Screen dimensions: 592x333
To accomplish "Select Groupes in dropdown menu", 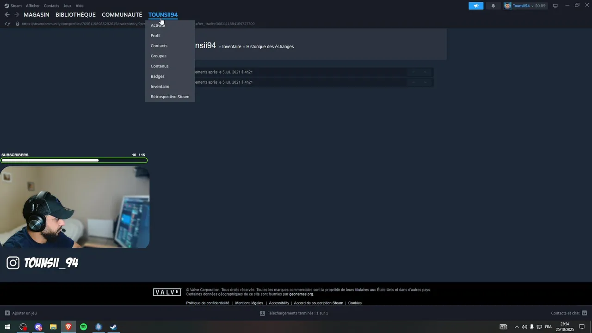I will click(x=170, y=56).
